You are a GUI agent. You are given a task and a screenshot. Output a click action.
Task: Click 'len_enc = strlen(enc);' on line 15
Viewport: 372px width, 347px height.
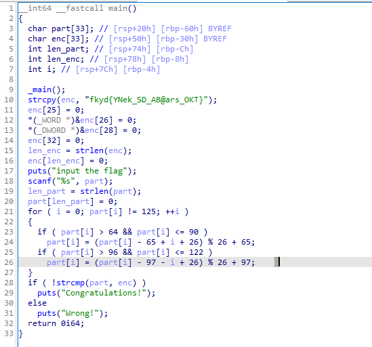click(80, 150)
